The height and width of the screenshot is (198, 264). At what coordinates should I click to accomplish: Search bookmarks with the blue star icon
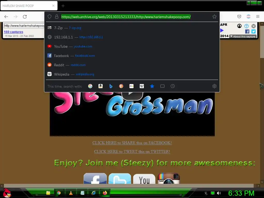[152, 86]
